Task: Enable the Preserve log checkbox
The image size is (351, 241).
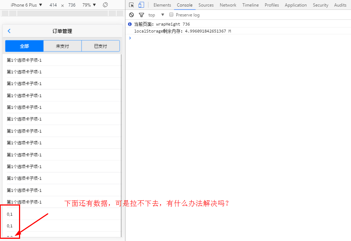Action: point(171,15)
